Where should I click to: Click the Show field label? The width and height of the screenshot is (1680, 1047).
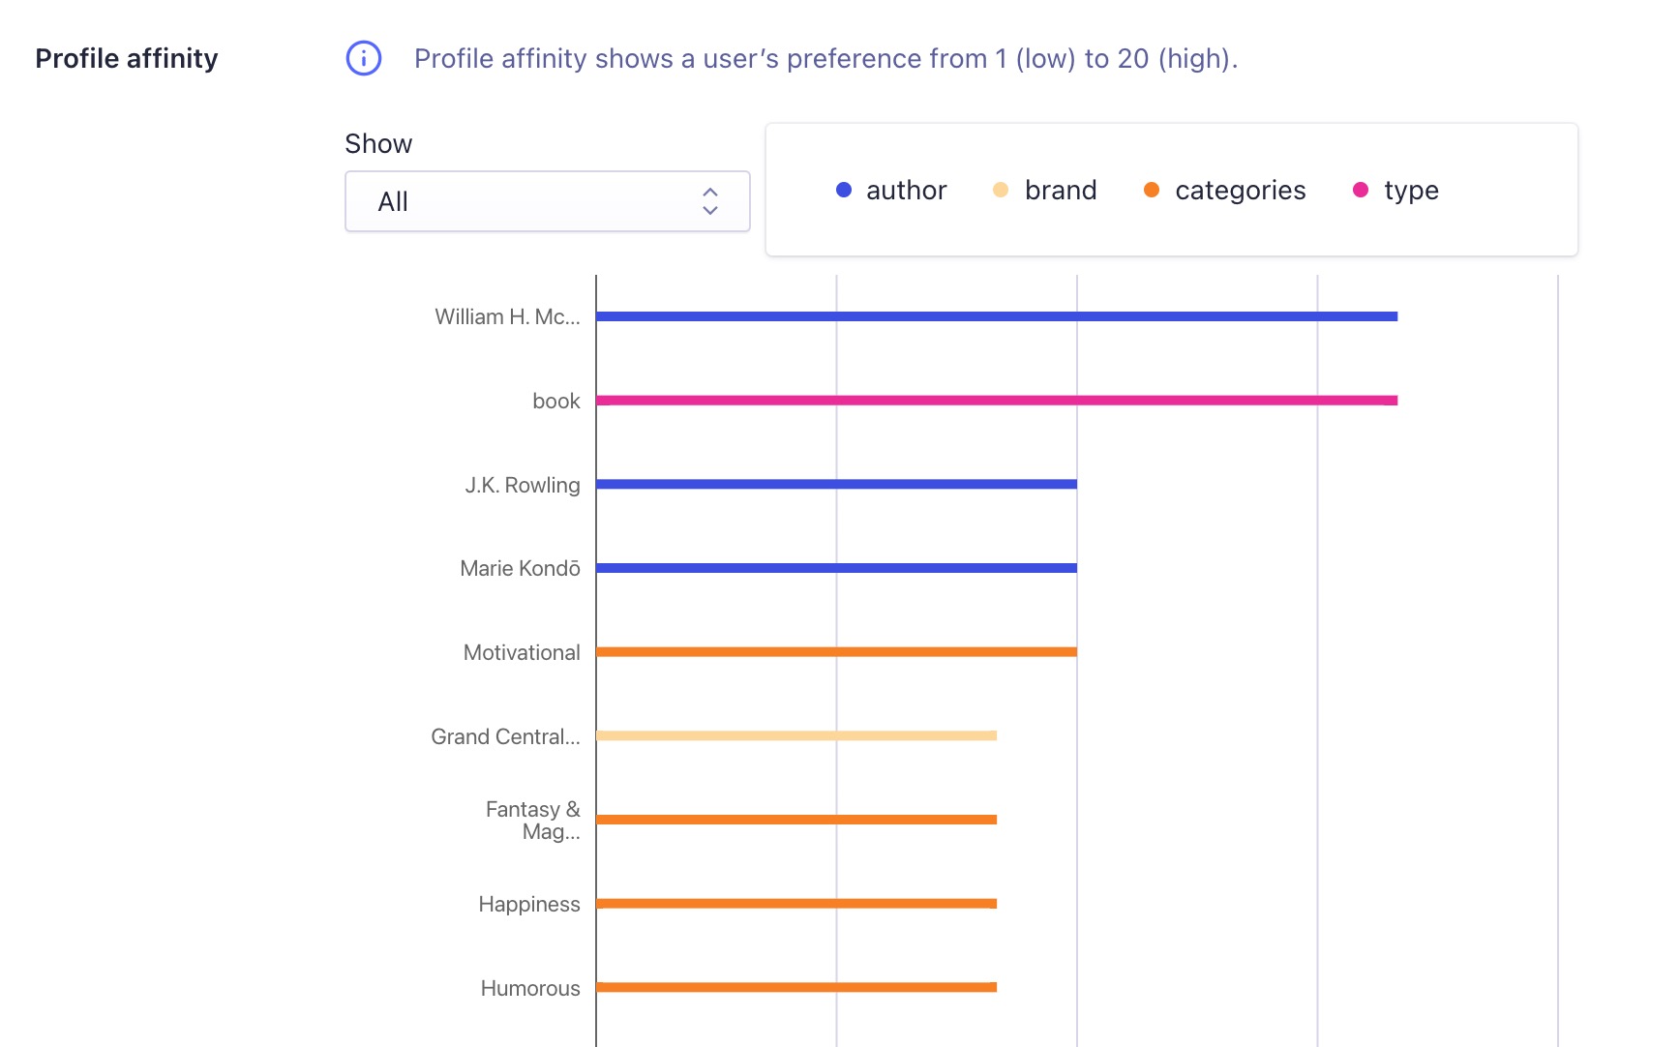(378, 143)
